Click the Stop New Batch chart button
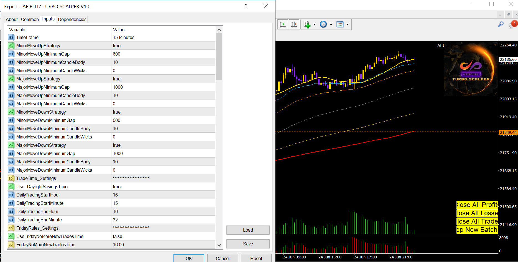Screen dimensions: 518x262 point(477,230)
